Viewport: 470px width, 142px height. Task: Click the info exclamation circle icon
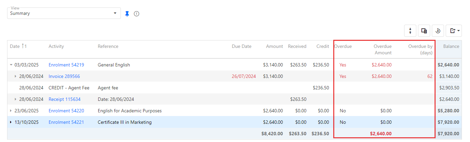click(136, 14)
